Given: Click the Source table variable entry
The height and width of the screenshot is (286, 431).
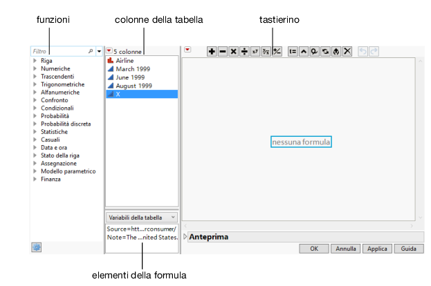Looking at the screenshot, I should (x=142, y=229).
